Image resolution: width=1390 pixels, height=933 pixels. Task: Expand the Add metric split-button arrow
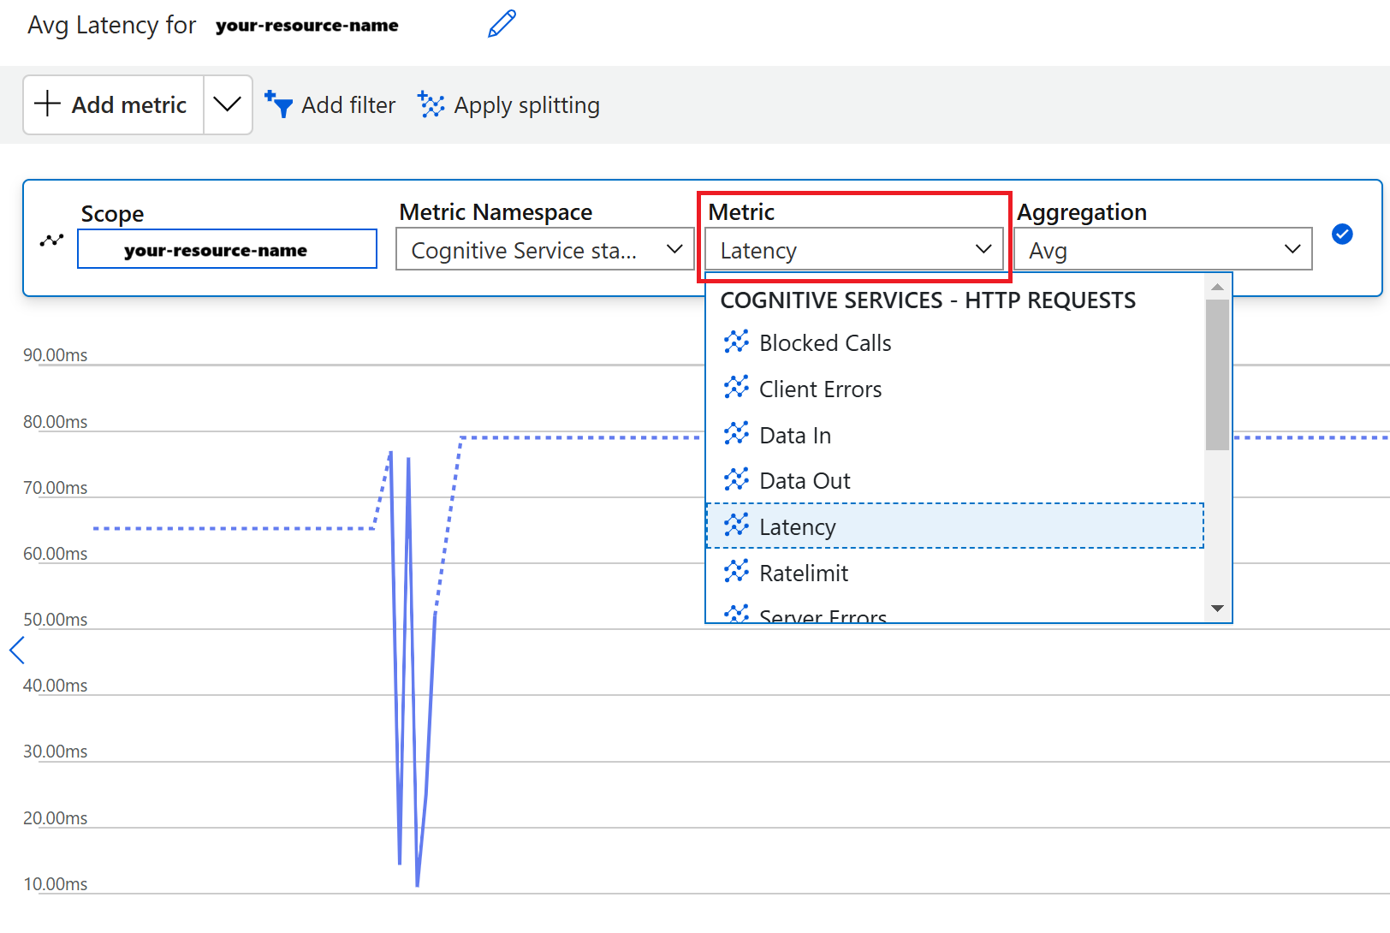(x=227, y=104)
